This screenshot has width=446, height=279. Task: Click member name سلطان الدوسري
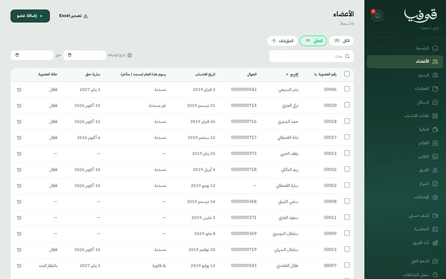click(285, 234)
